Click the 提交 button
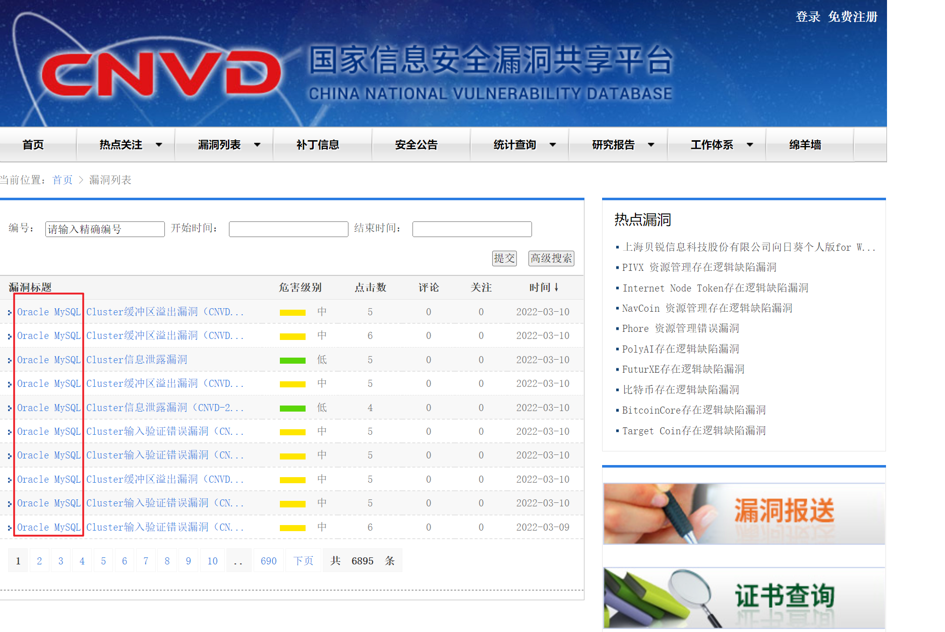Viewport: 945px width, 632px height. 504,258
